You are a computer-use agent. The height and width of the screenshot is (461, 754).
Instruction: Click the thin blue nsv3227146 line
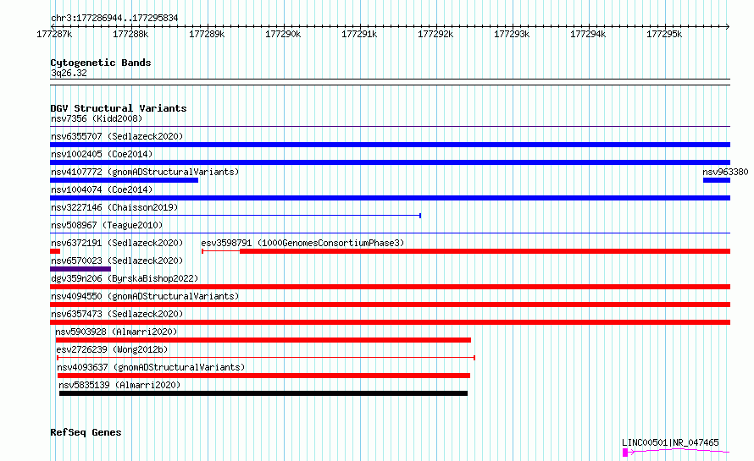236,216
